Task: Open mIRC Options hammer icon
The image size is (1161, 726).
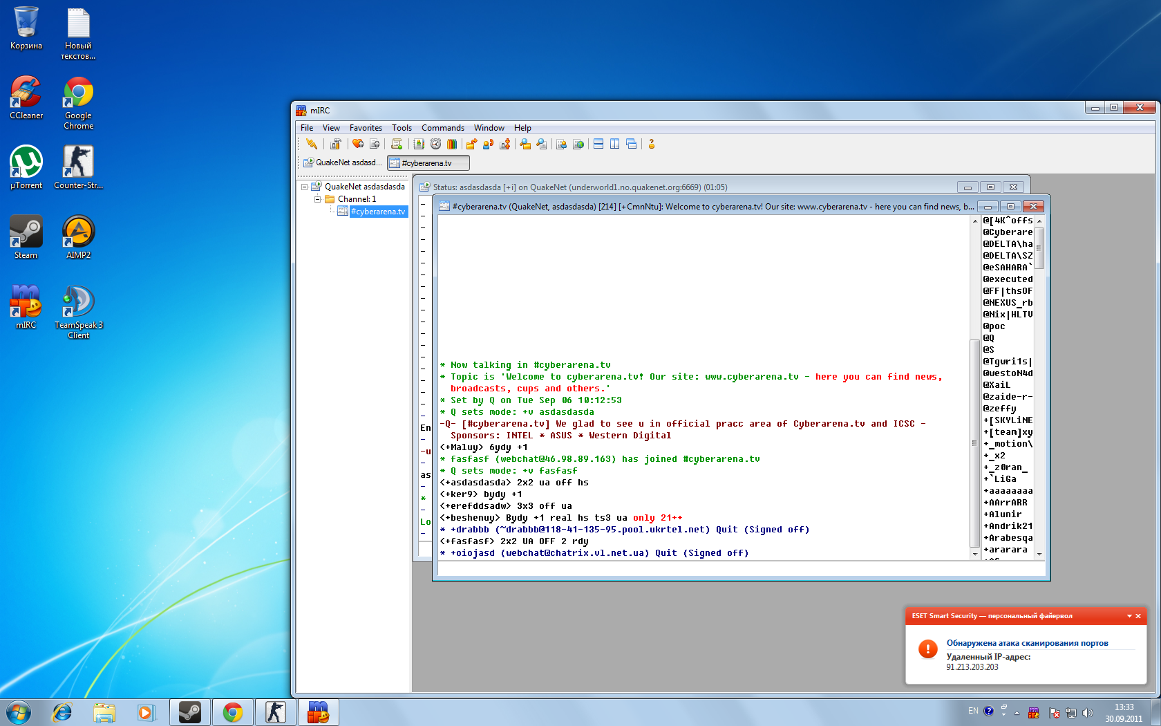Action: (x=336, y=144)
